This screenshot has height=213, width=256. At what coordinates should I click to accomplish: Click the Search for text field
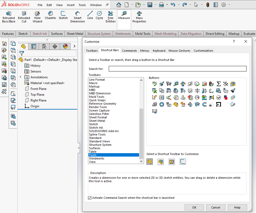click(178, 69)
